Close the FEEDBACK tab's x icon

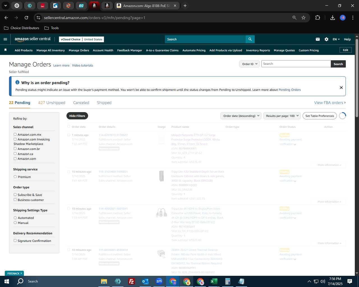click(x=21, y=273)
